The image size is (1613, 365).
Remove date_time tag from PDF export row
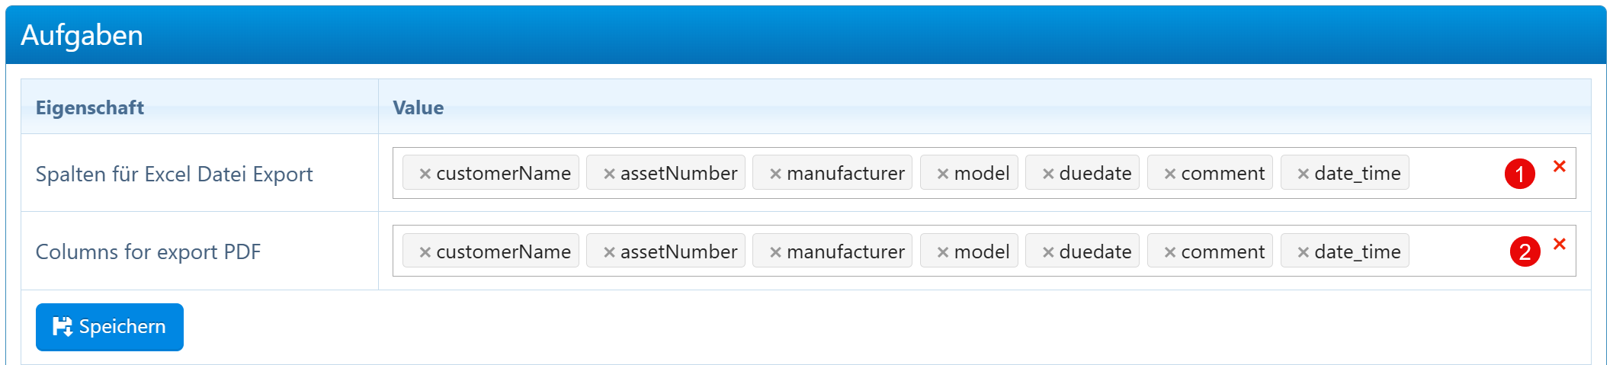pos(1304,252)
